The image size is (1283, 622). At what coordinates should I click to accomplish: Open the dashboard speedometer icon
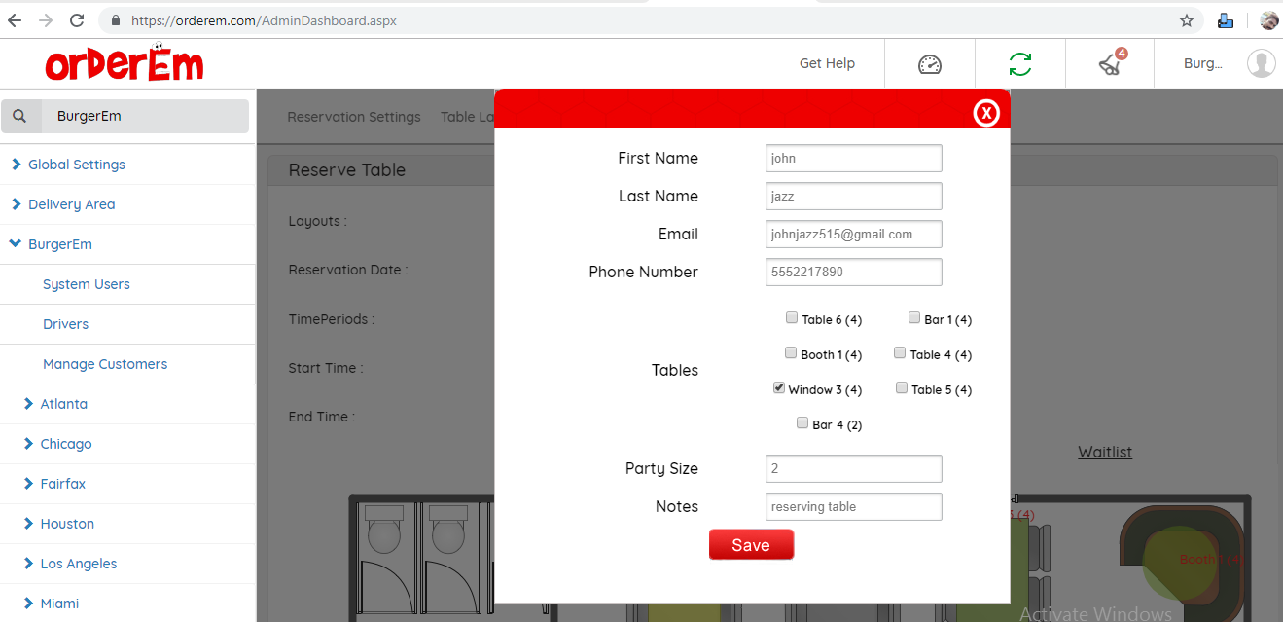[929, 64]
